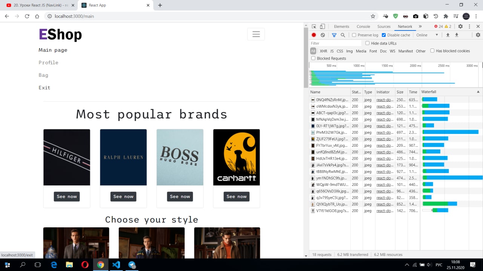
Task: Open the Profile nav link
Action: 48,62
